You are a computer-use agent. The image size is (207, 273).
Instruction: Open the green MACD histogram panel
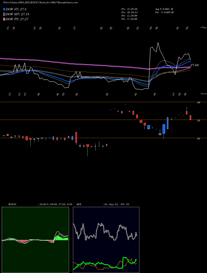click(x=35, y=240)
